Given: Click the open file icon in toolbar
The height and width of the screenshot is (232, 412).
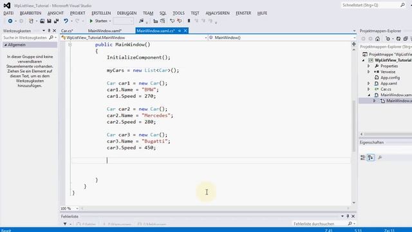Looking at the screenshot, I should [x=42, y=21].
